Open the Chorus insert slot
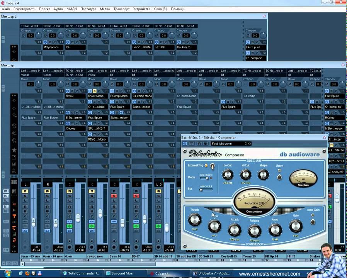Screen dimensions: 347x278 75,129
